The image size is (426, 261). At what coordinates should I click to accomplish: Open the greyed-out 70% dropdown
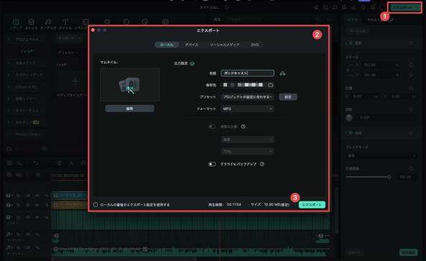coord(248,152)
